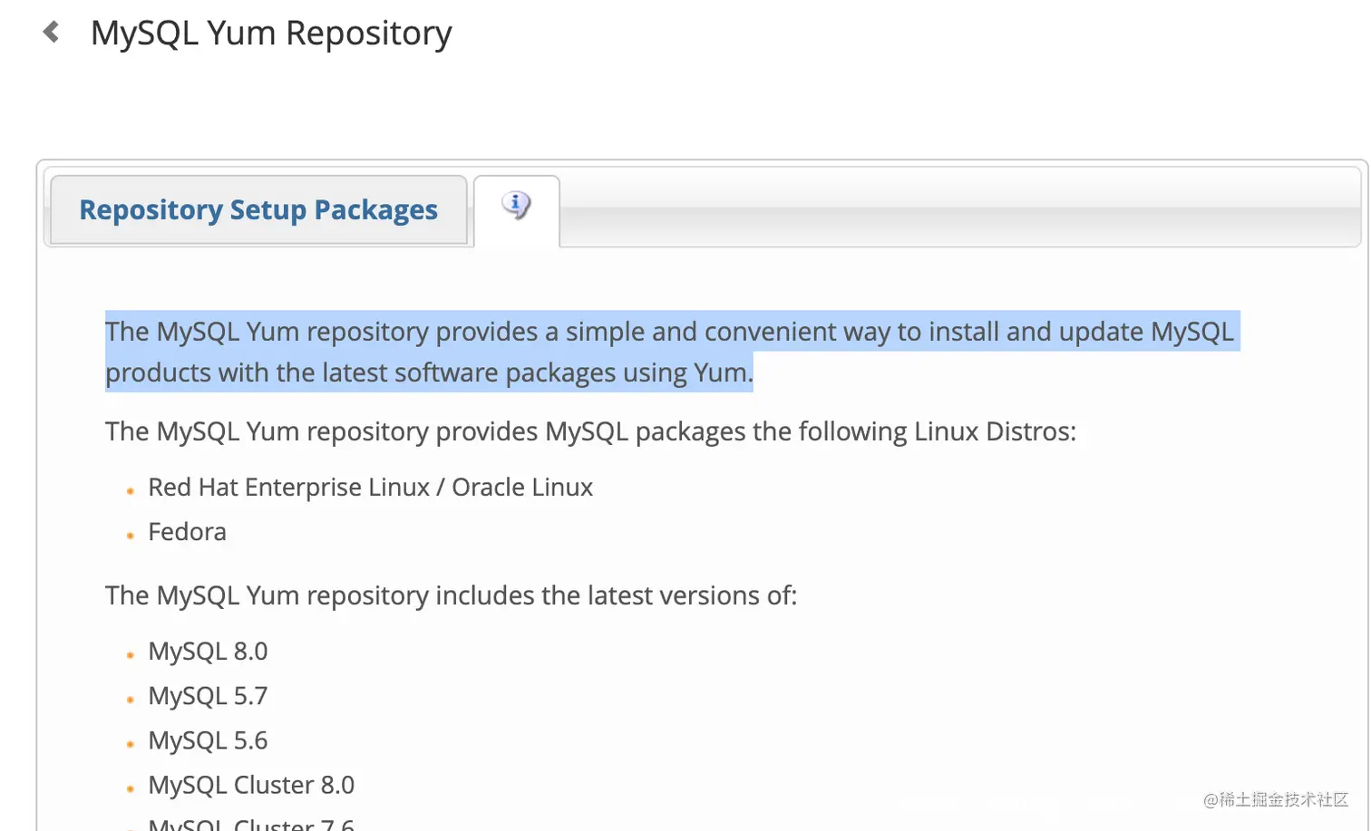Screen dimensions: 1371x831
Task: Select the MySQL Cluster 8.0 list item
Action: [x=251, y=785]
